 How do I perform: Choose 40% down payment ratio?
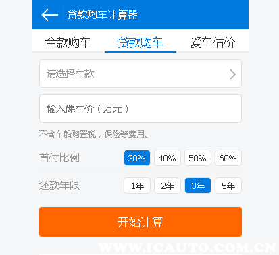coord(168,158)
